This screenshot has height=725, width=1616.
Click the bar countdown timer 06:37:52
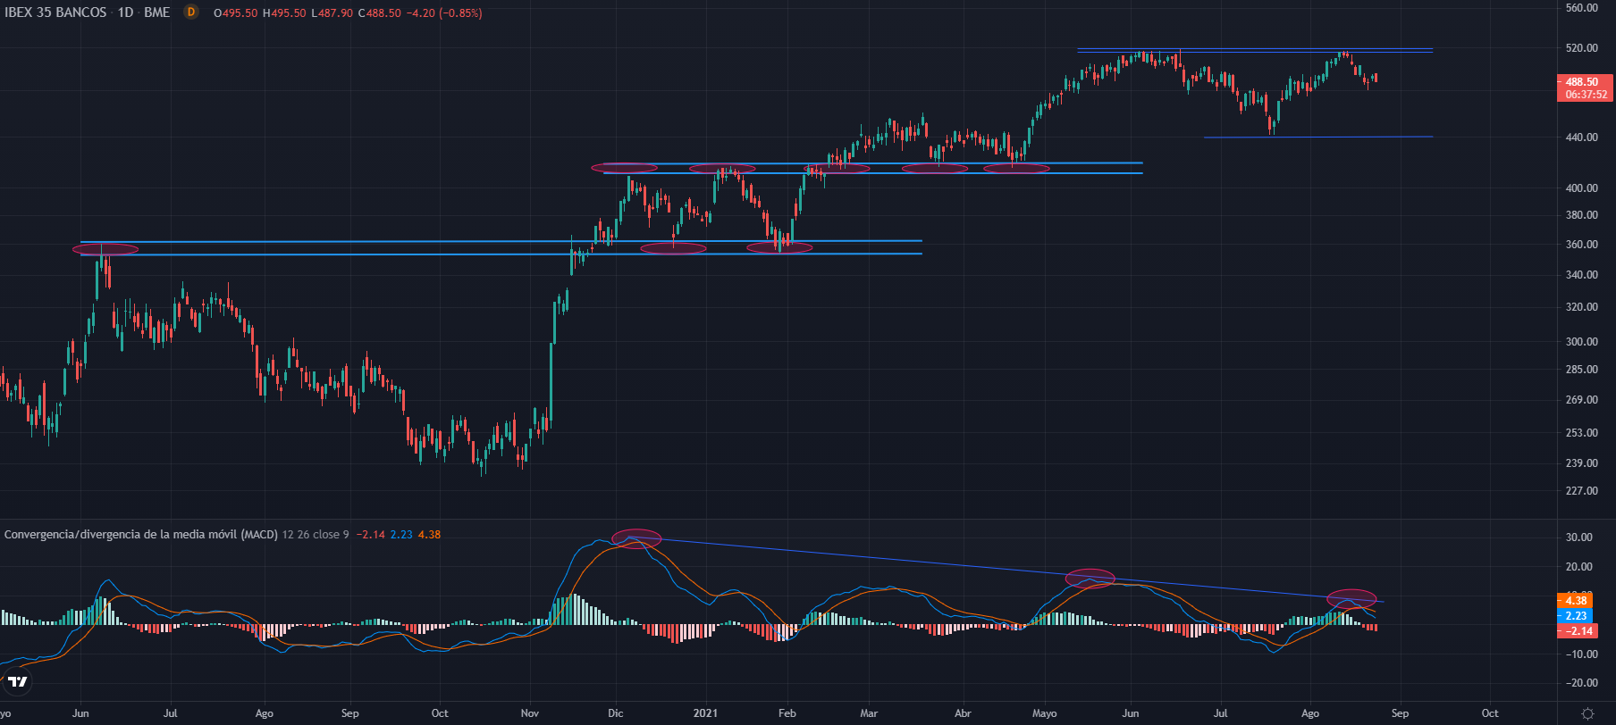coord(1586,95)
